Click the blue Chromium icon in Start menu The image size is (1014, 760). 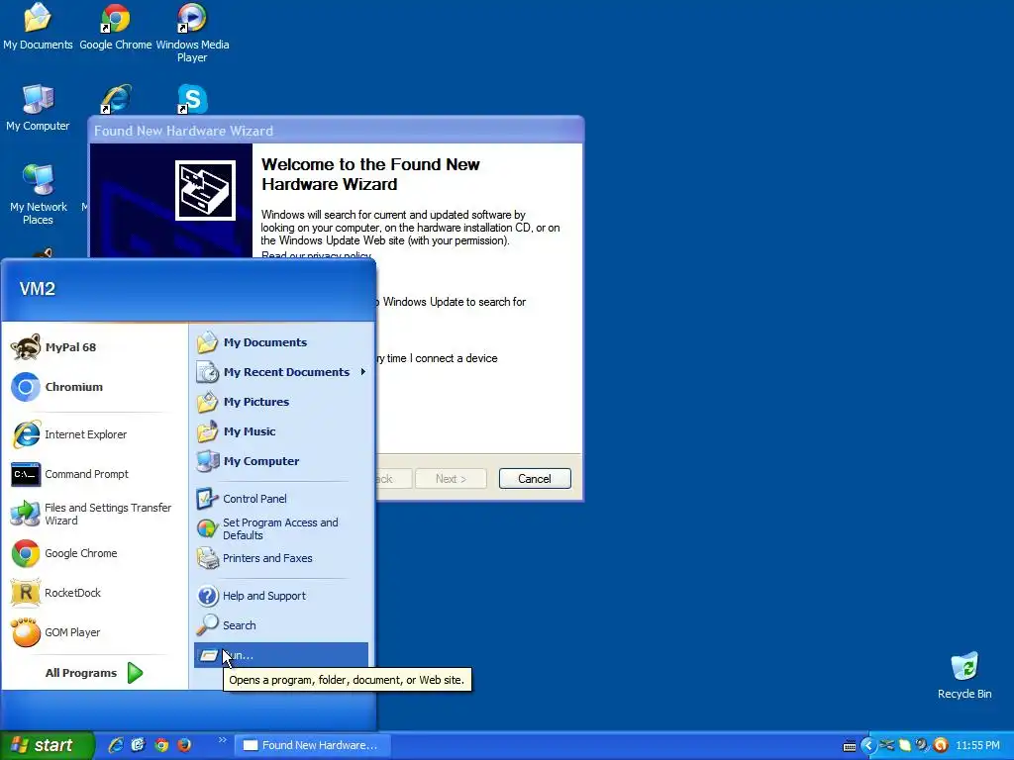pos(26,387)
